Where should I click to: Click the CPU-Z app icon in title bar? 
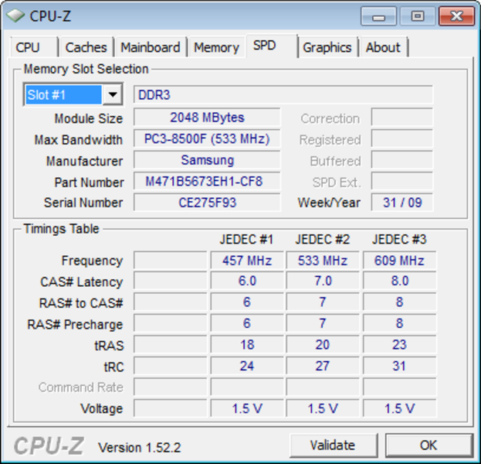[x=15, y=15]
